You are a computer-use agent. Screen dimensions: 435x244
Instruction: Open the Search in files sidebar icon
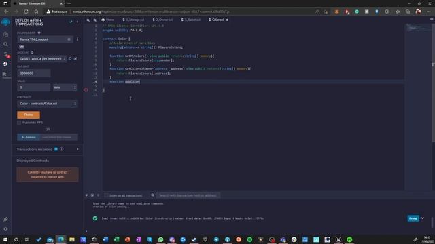(x=5, y=44)
